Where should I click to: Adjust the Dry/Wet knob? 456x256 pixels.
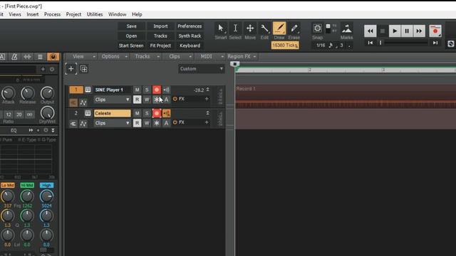[47, 112]
